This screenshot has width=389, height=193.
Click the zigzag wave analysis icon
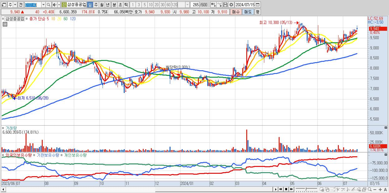[x=348, y=189]
